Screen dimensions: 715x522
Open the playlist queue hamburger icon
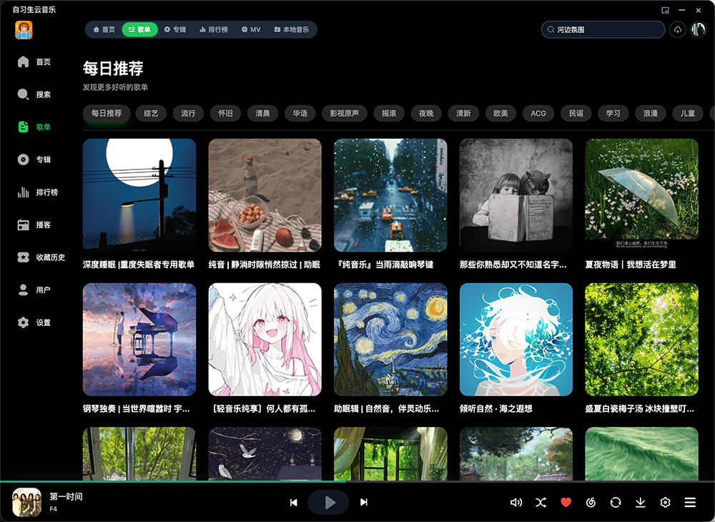690,503
